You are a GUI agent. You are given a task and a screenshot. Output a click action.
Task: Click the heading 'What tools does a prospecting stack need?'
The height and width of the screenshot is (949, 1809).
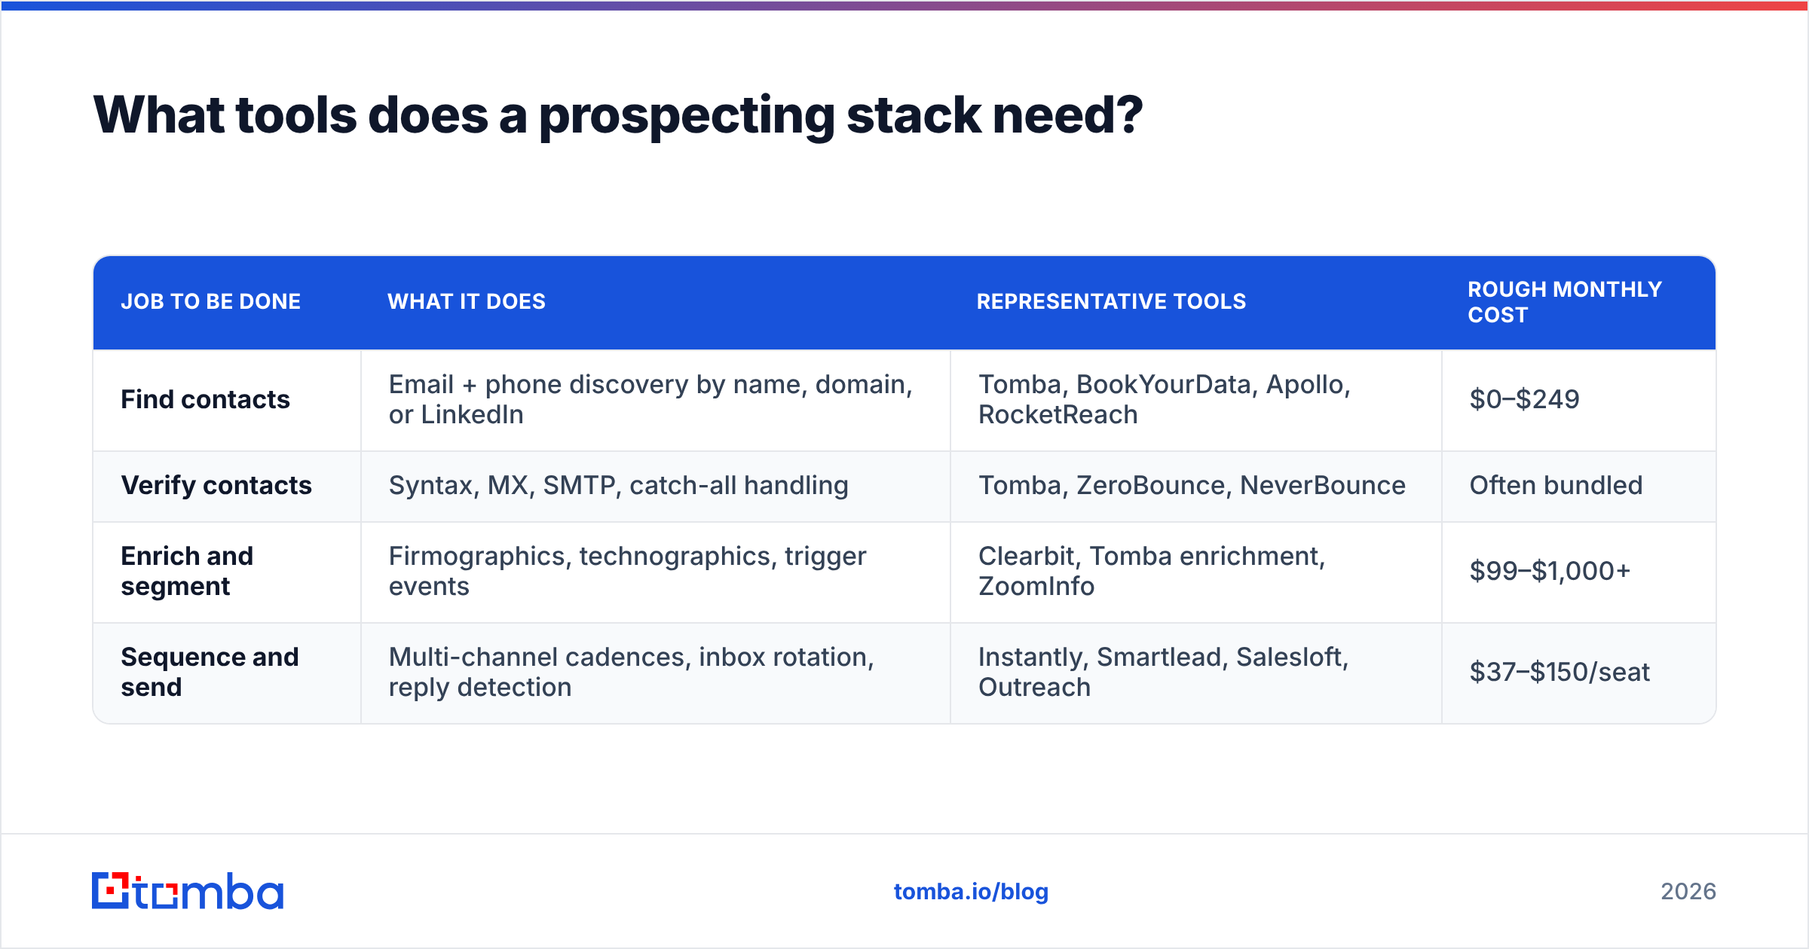(618, 115)
